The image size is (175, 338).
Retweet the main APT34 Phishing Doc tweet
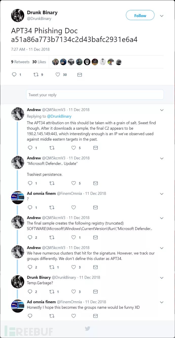(36, 75)
